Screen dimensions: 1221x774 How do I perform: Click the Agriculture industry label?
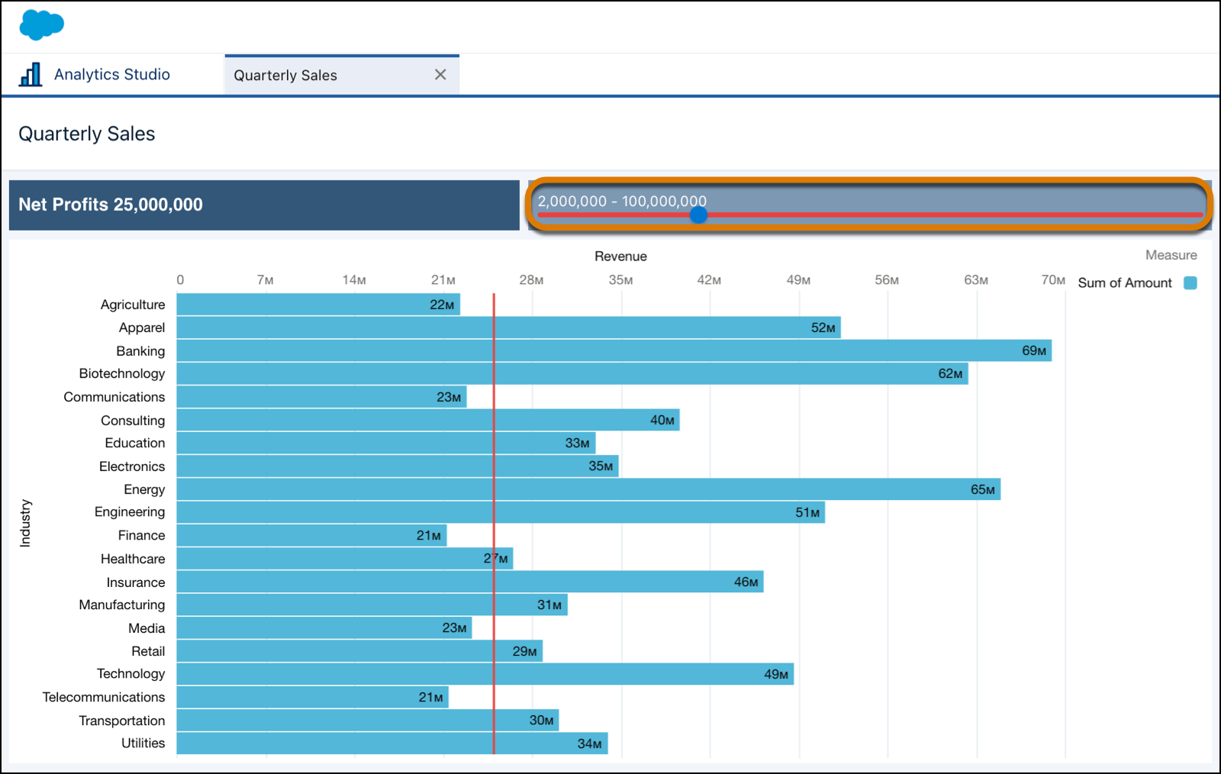[x=133, y=305]
